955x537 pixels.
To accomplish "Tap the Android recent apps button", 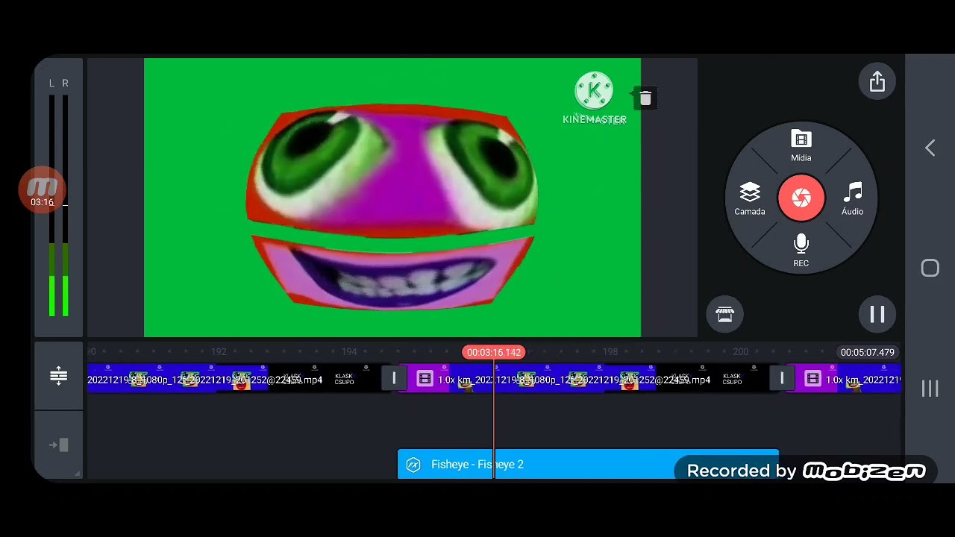I will 930,389.
